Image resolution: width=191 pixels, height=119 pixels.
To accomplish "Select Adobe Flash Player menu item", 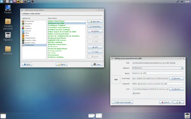I will point(67,21).
